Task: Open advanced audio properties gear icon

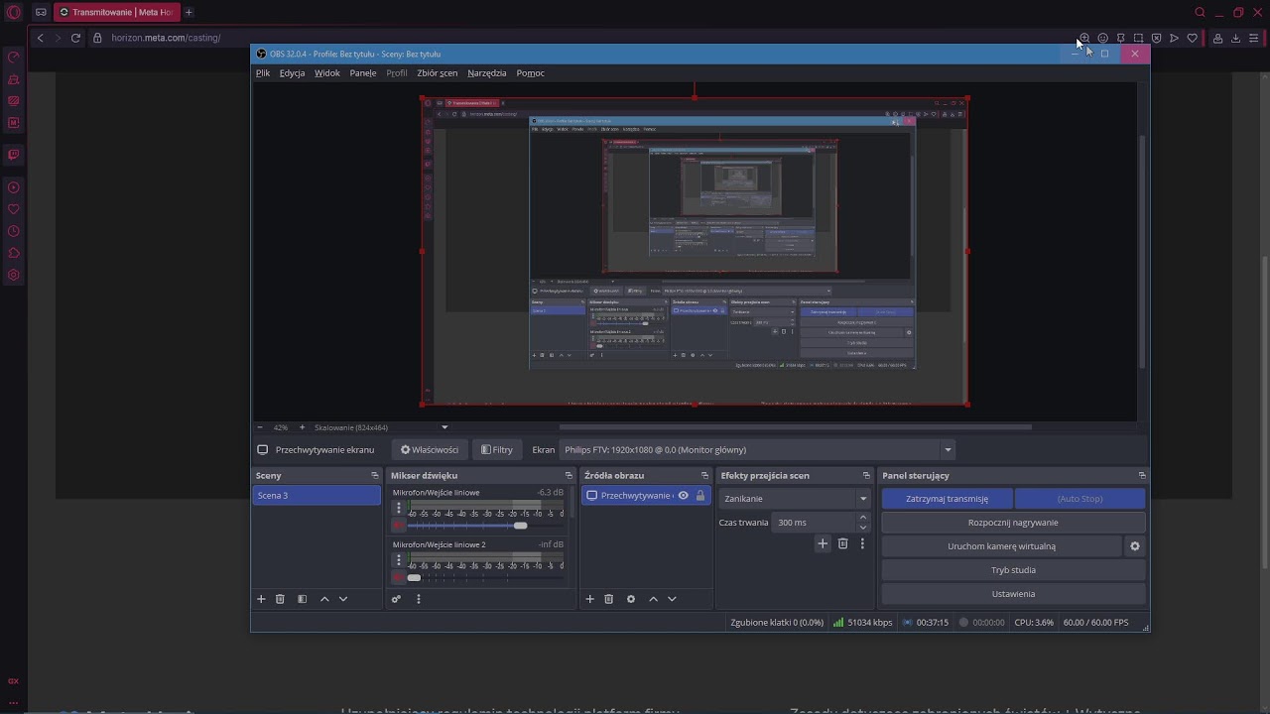Action: [396, 599]
